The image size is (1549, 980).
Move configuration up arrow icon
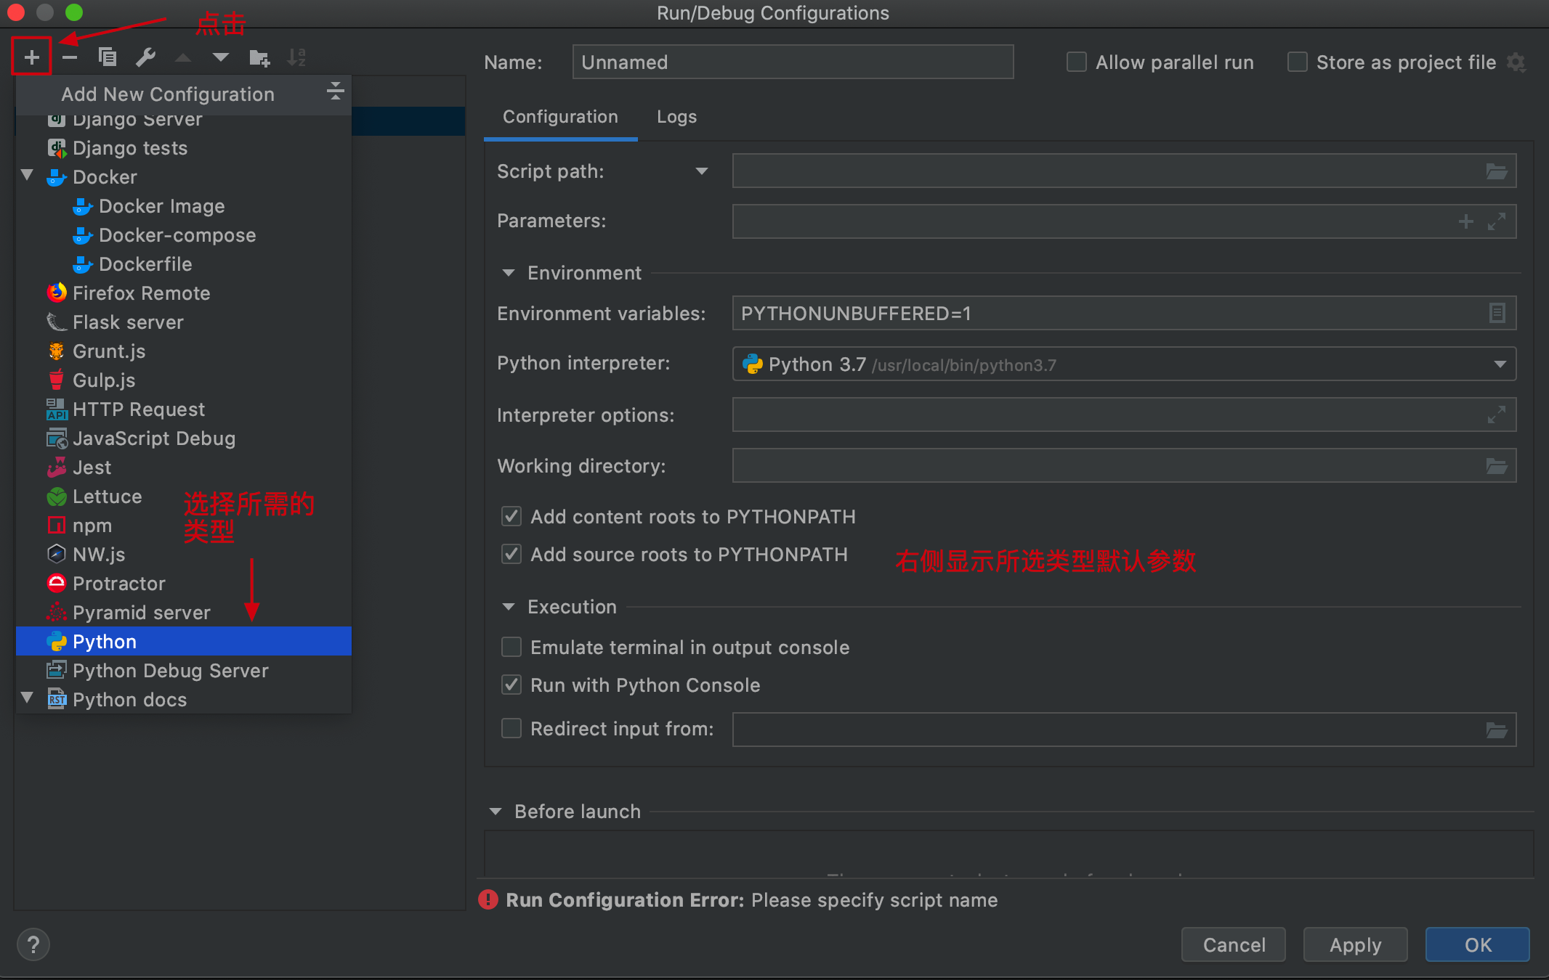tap(183, 57)
